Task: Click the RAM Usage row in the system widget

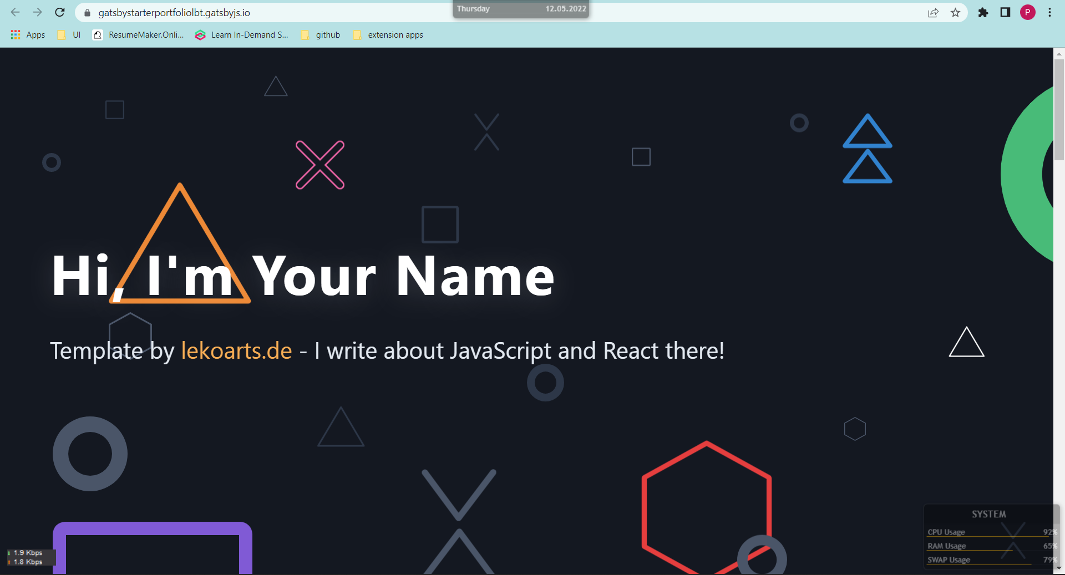Action: [992, 546]
